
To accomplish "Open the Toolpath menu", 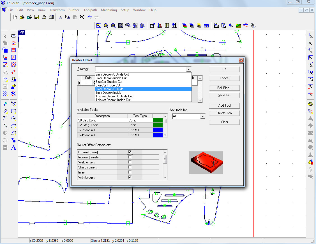I will pyautogui.click(x=90, y=10).
